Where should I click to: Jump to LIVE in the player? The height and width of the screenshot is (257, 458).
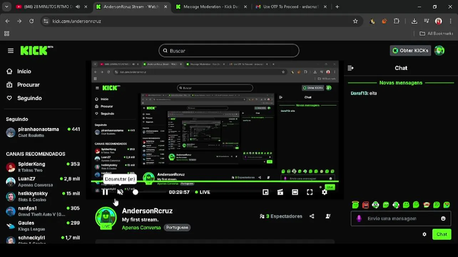(203, 192)
